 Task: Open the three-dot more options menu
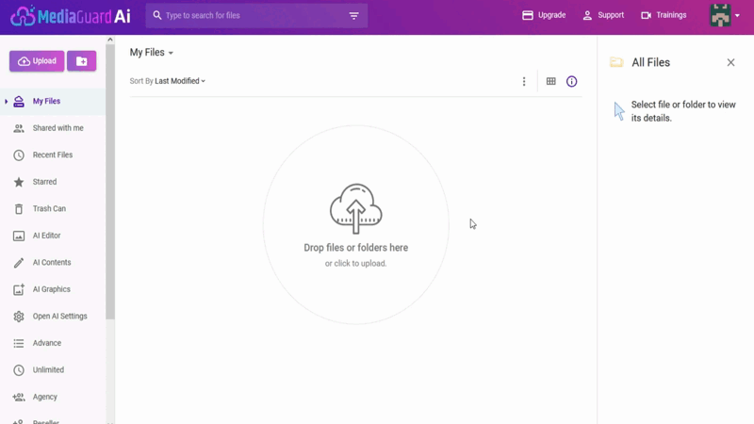click(x=524, y=82)
